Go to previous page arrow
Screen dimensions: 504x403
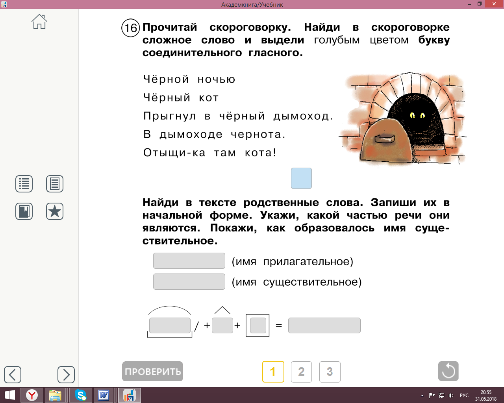pos(13,375)
